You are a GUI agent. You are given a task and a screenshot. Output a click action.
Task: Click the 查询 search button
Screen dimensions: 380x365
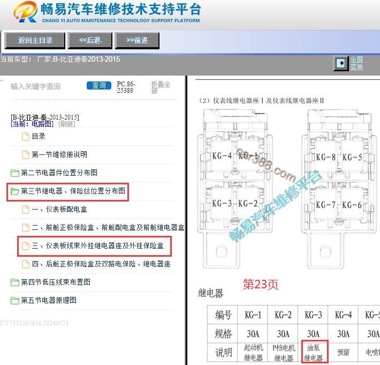pos(99,85)
